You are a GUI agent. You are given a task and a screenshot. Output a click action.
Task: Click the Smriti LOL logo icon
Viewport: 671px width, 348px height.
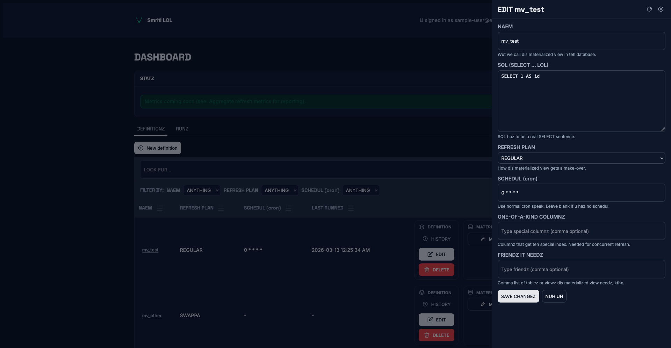coord(139,20)
